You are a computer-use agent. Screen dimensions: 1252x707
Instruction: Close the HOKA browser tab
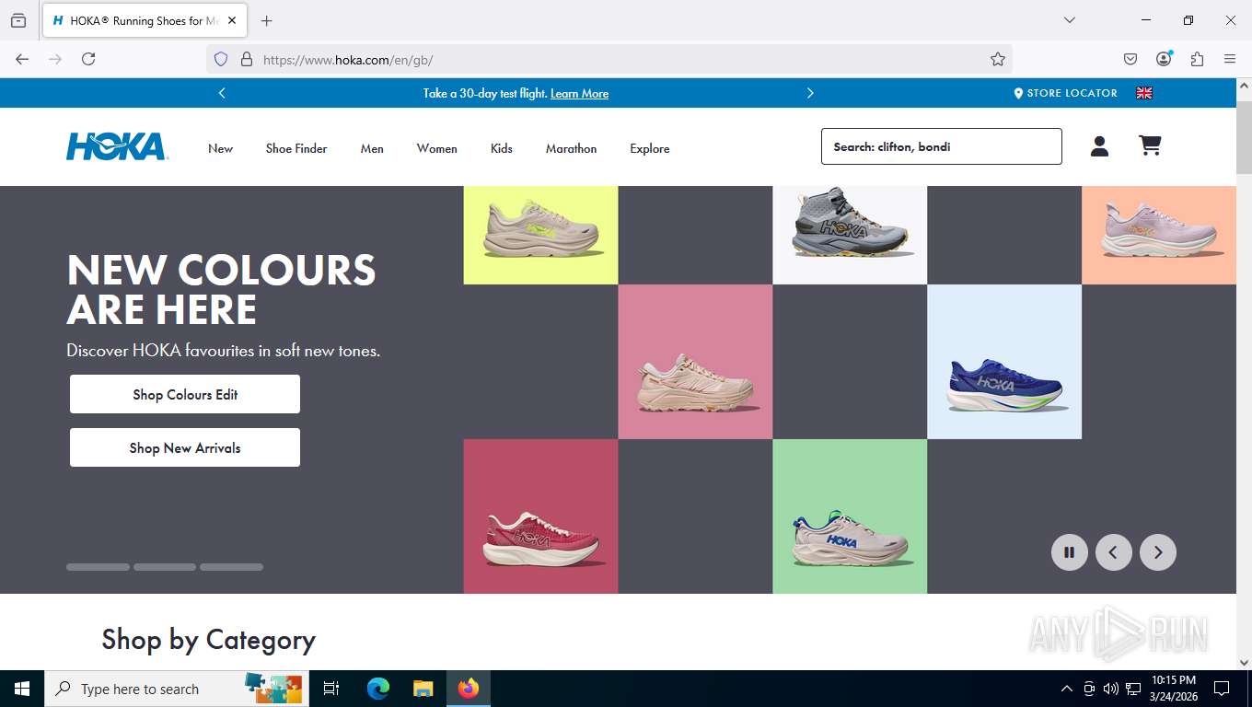tap(232, 20)
